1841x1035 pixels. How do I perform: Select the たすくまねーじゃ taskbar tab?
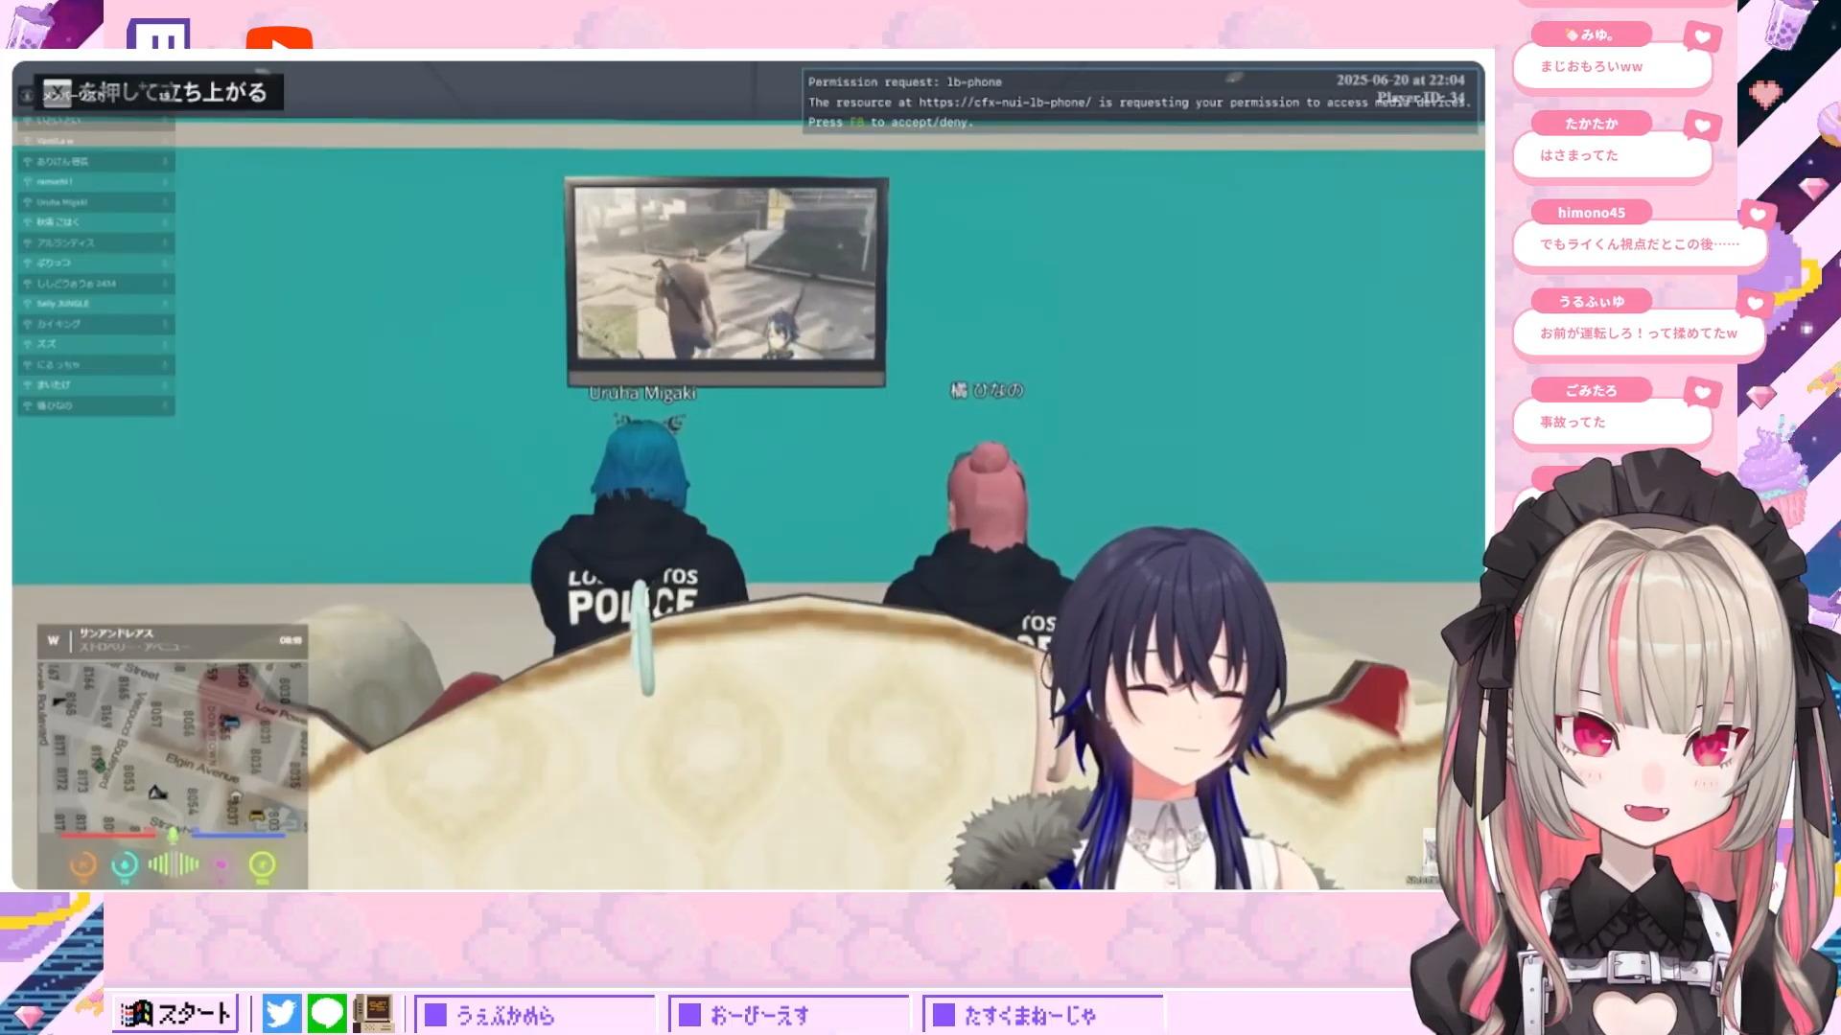[1042, 1015]
